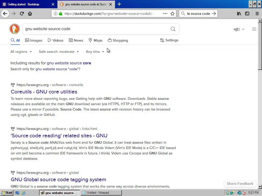Expand the Any time filter

tap(95, 52)
